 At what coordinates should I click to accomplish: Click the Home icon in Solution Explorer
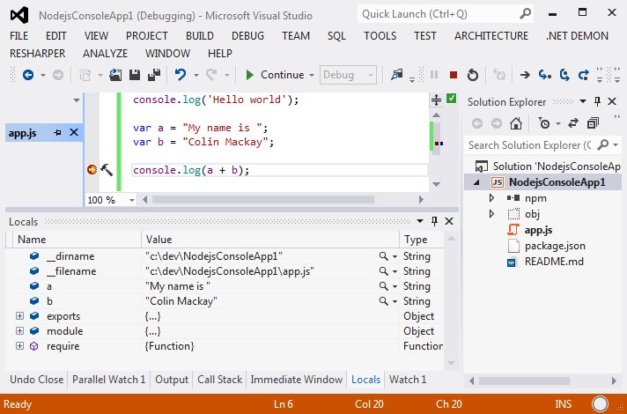click(x=516, y=123)
